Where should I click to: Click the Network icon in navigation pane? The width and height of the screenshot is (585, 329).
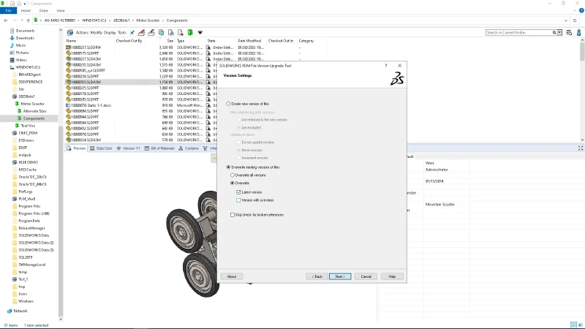10,311
